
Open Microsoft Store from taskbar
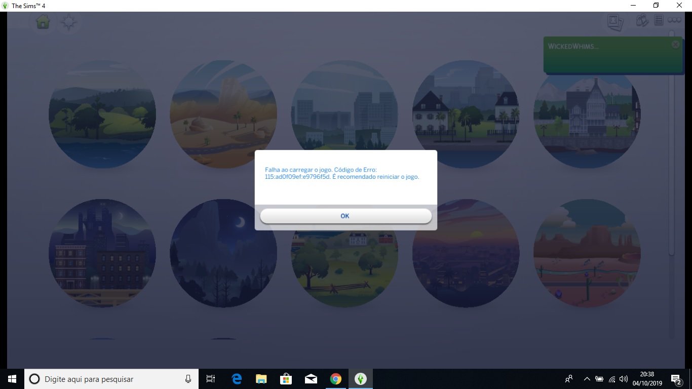pyautogui.click(x=286, y=379)
